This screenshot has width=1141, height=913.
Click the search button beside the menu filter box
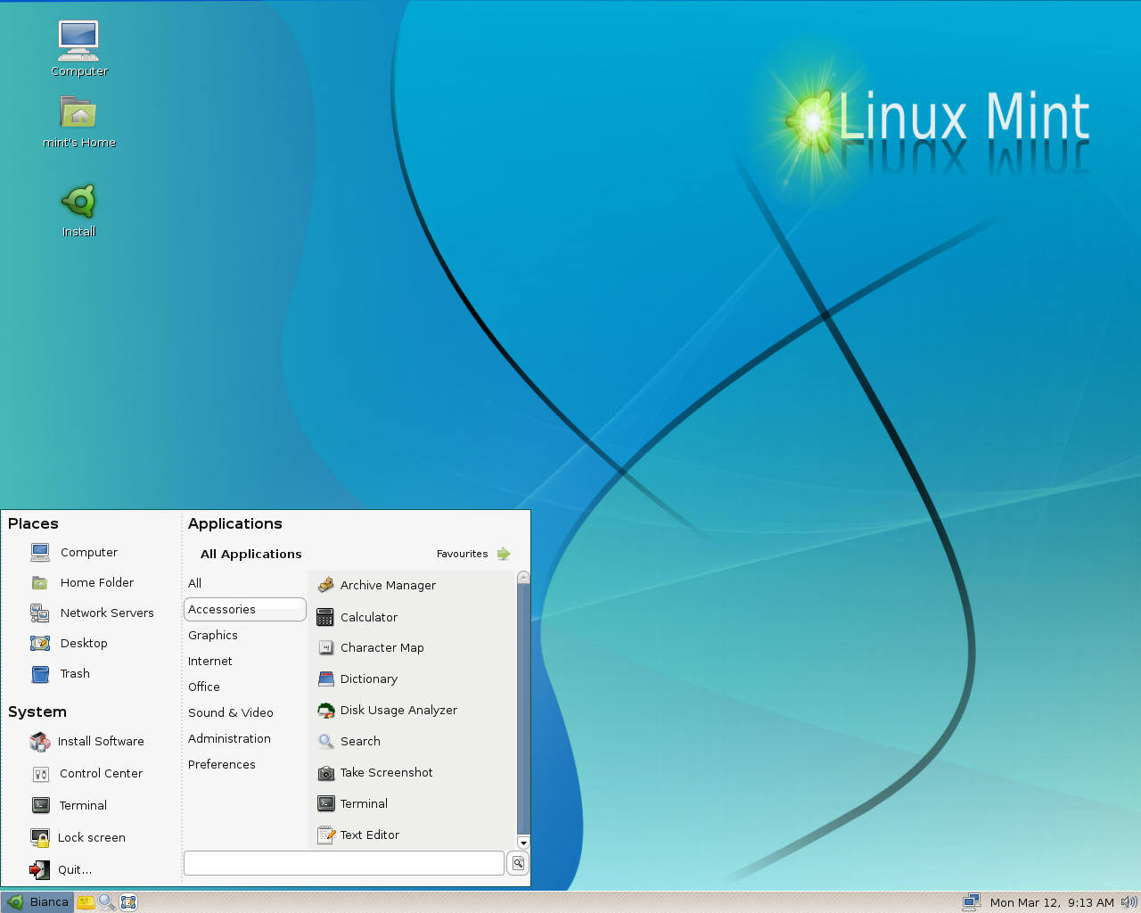pyautogui.click(x=518, y=863)
